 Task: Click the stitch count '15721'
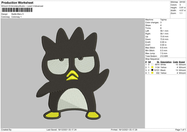157,70
